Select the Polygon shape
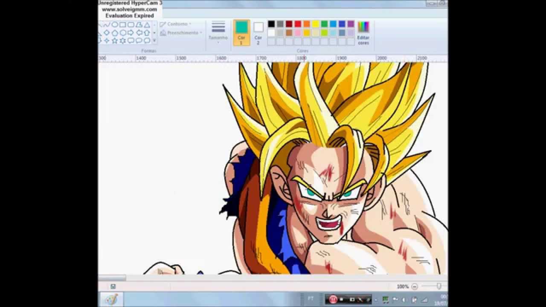The image size is (546, 307). (x=139, y=25)
